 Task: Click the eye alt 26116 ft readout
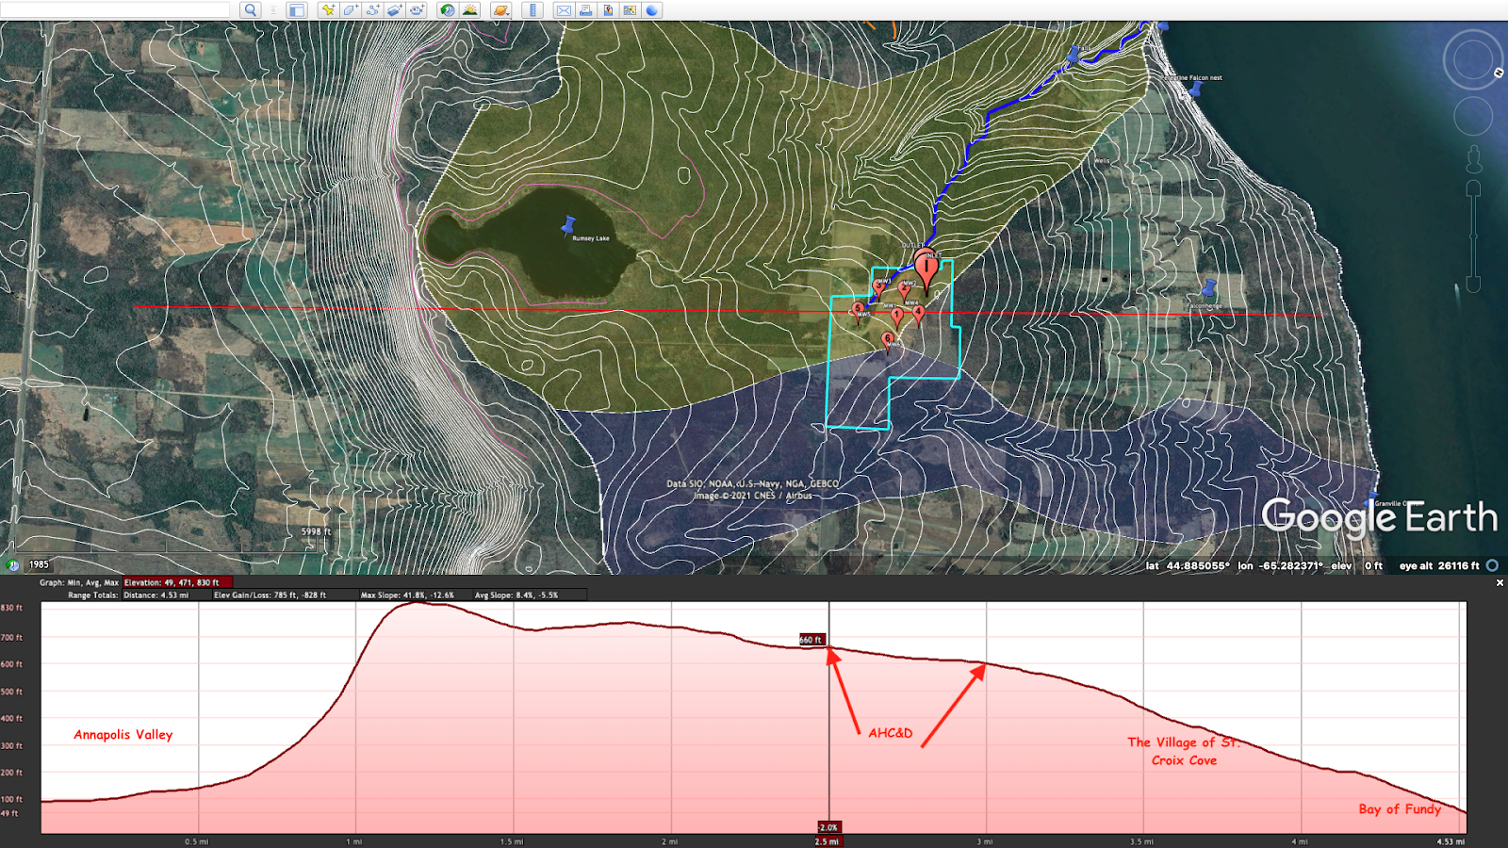(1439, 565)
